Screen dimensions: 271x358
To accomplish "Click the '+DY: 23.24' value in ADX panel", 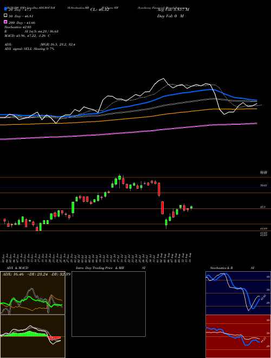I will (x=37, y=274).
